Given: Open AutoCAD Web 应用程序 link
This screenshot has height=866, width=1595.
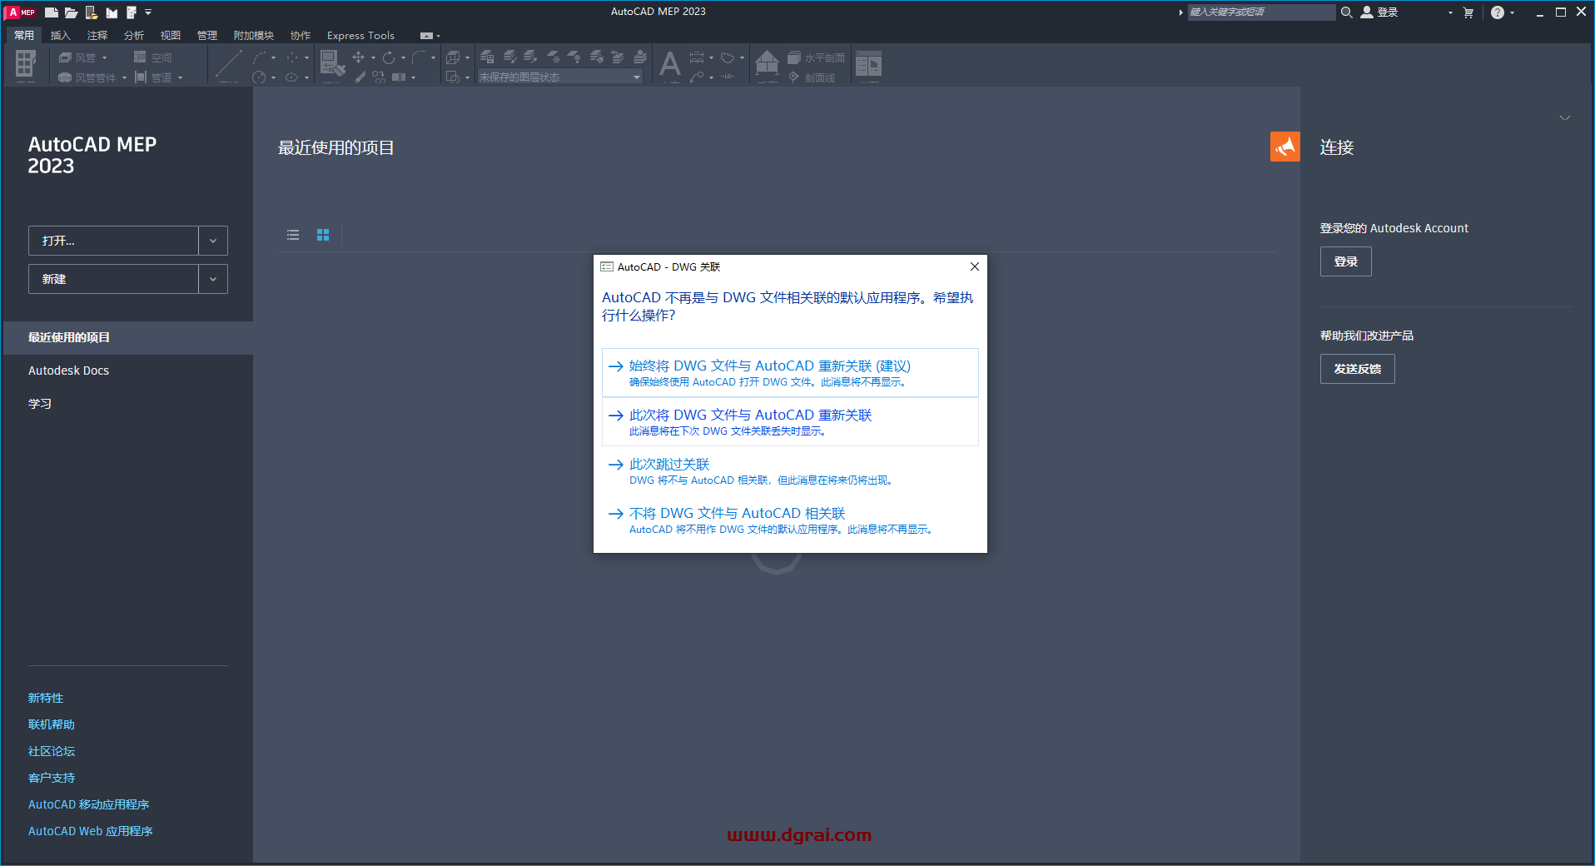Looking at the screenshot, I should (x=91, y=831).
